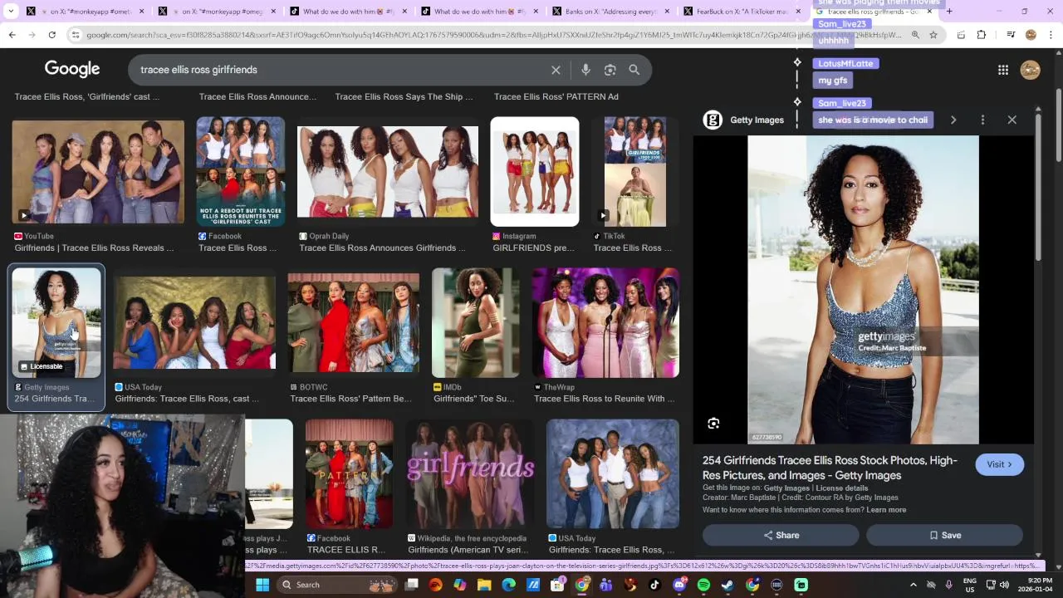Open the Oprah Daily image result
Image resolution: width=1063 pixels, height=598 pixels.
coord(388,172)
